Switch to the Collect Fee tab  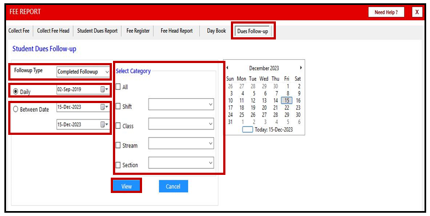coord(19,31)
